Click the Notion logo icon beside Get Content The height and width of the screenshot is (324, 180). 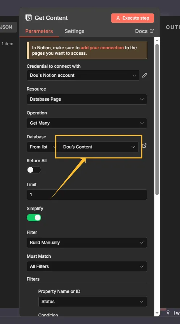click(29, 18)
